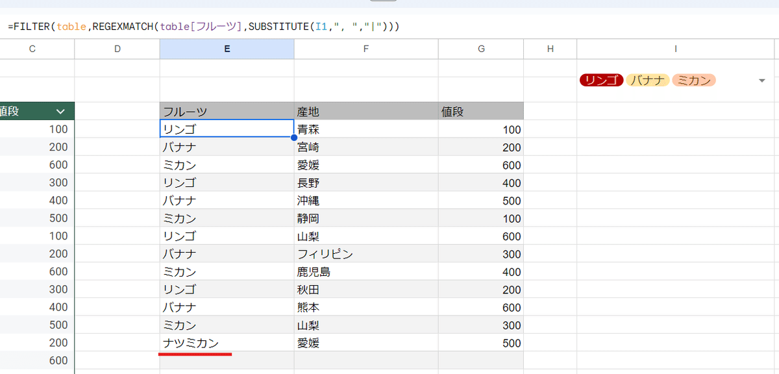Click the price 200 in the 秋田 row
The image size is (779, 374).
point(481,290)
